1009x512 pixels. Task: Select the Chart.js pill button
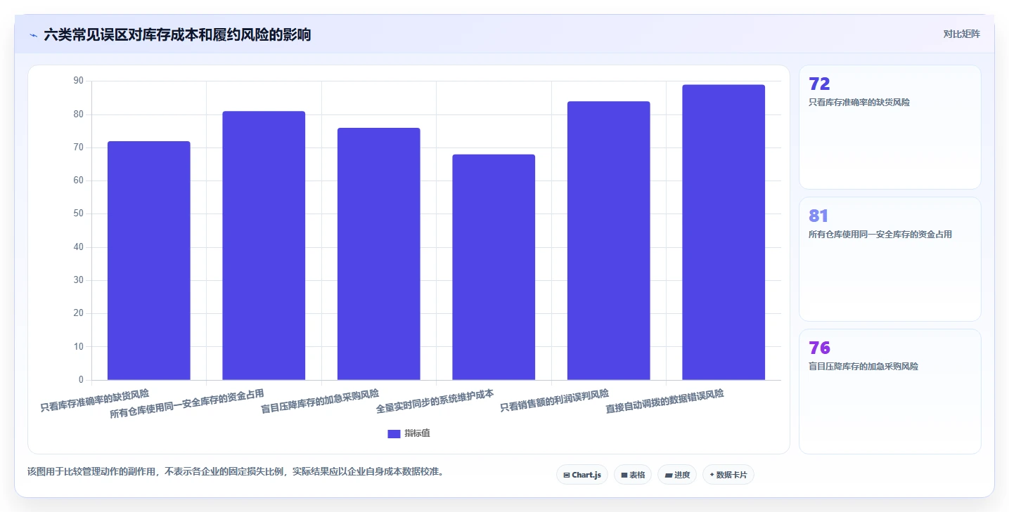(x=582, y=475)
